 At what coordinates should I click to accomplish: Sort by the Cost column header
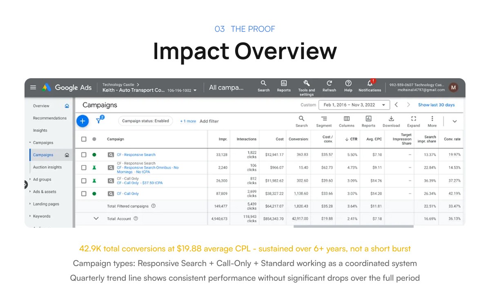(280, 139)
